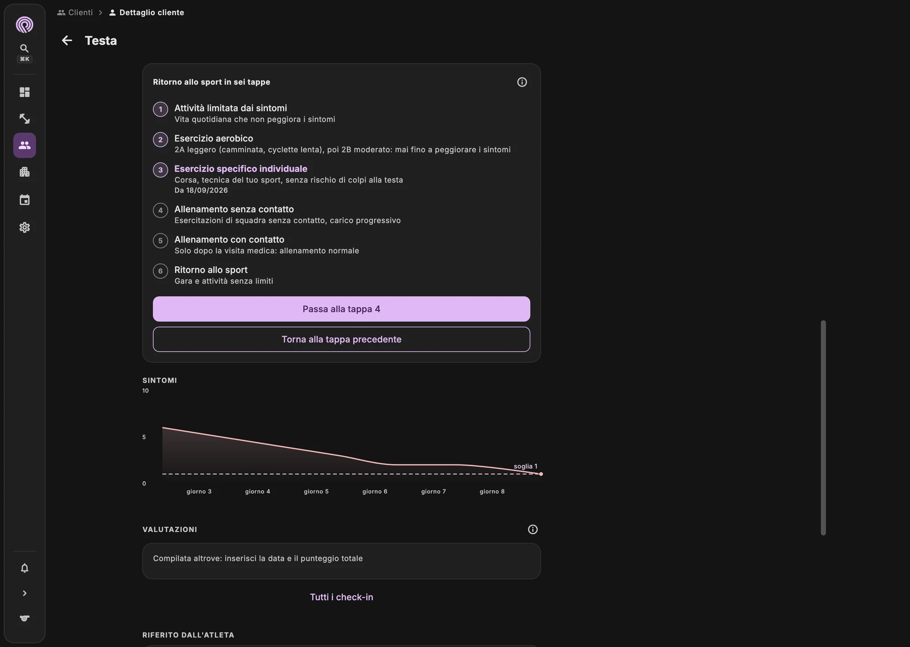Select step 6 Ritorno allo sport
The width and height of the screenshot is (910, 647).
[x=341, y=275]
